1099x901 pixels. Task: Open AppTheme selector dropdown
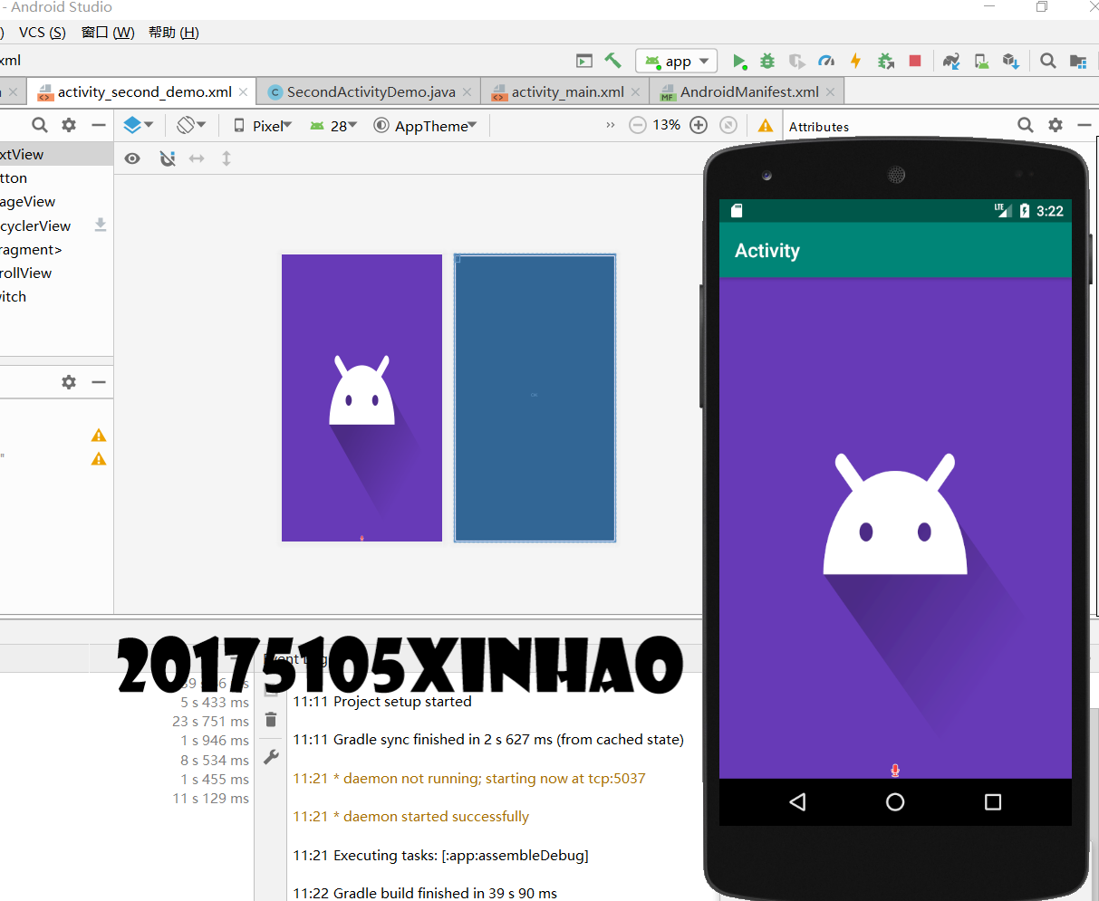426,126
